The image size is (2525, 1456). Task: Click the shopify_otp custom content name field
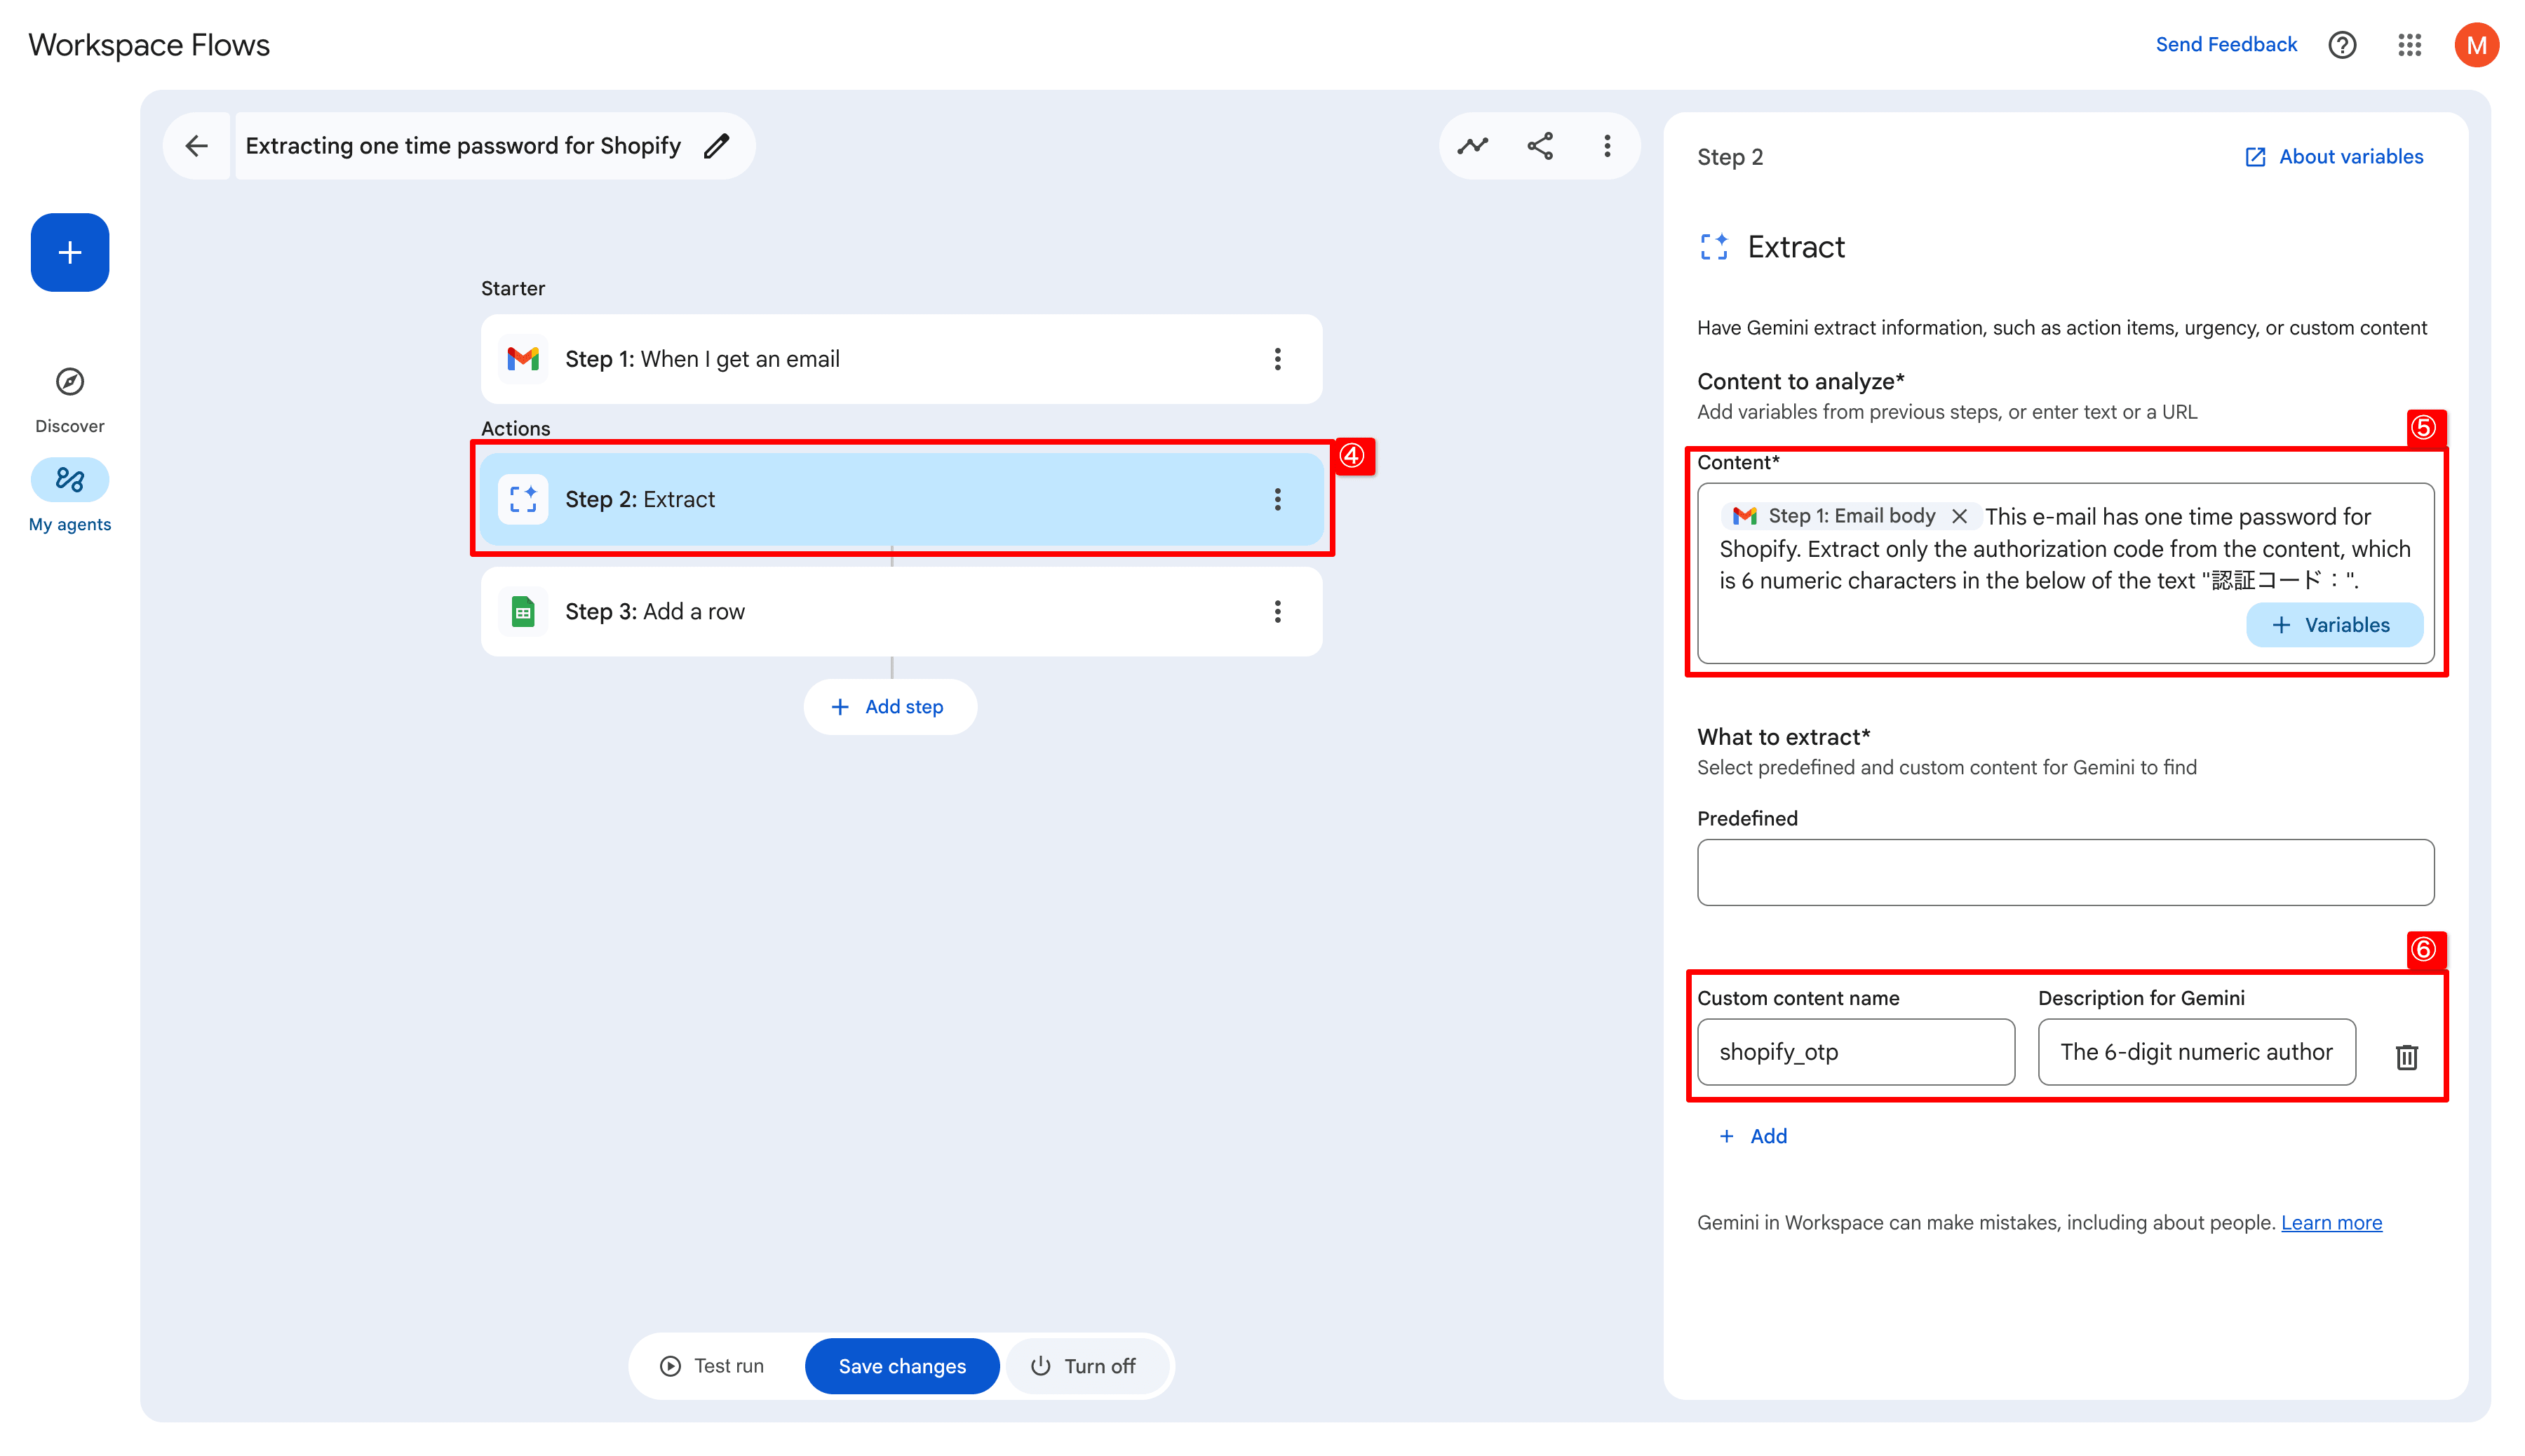(1855, 1052)
